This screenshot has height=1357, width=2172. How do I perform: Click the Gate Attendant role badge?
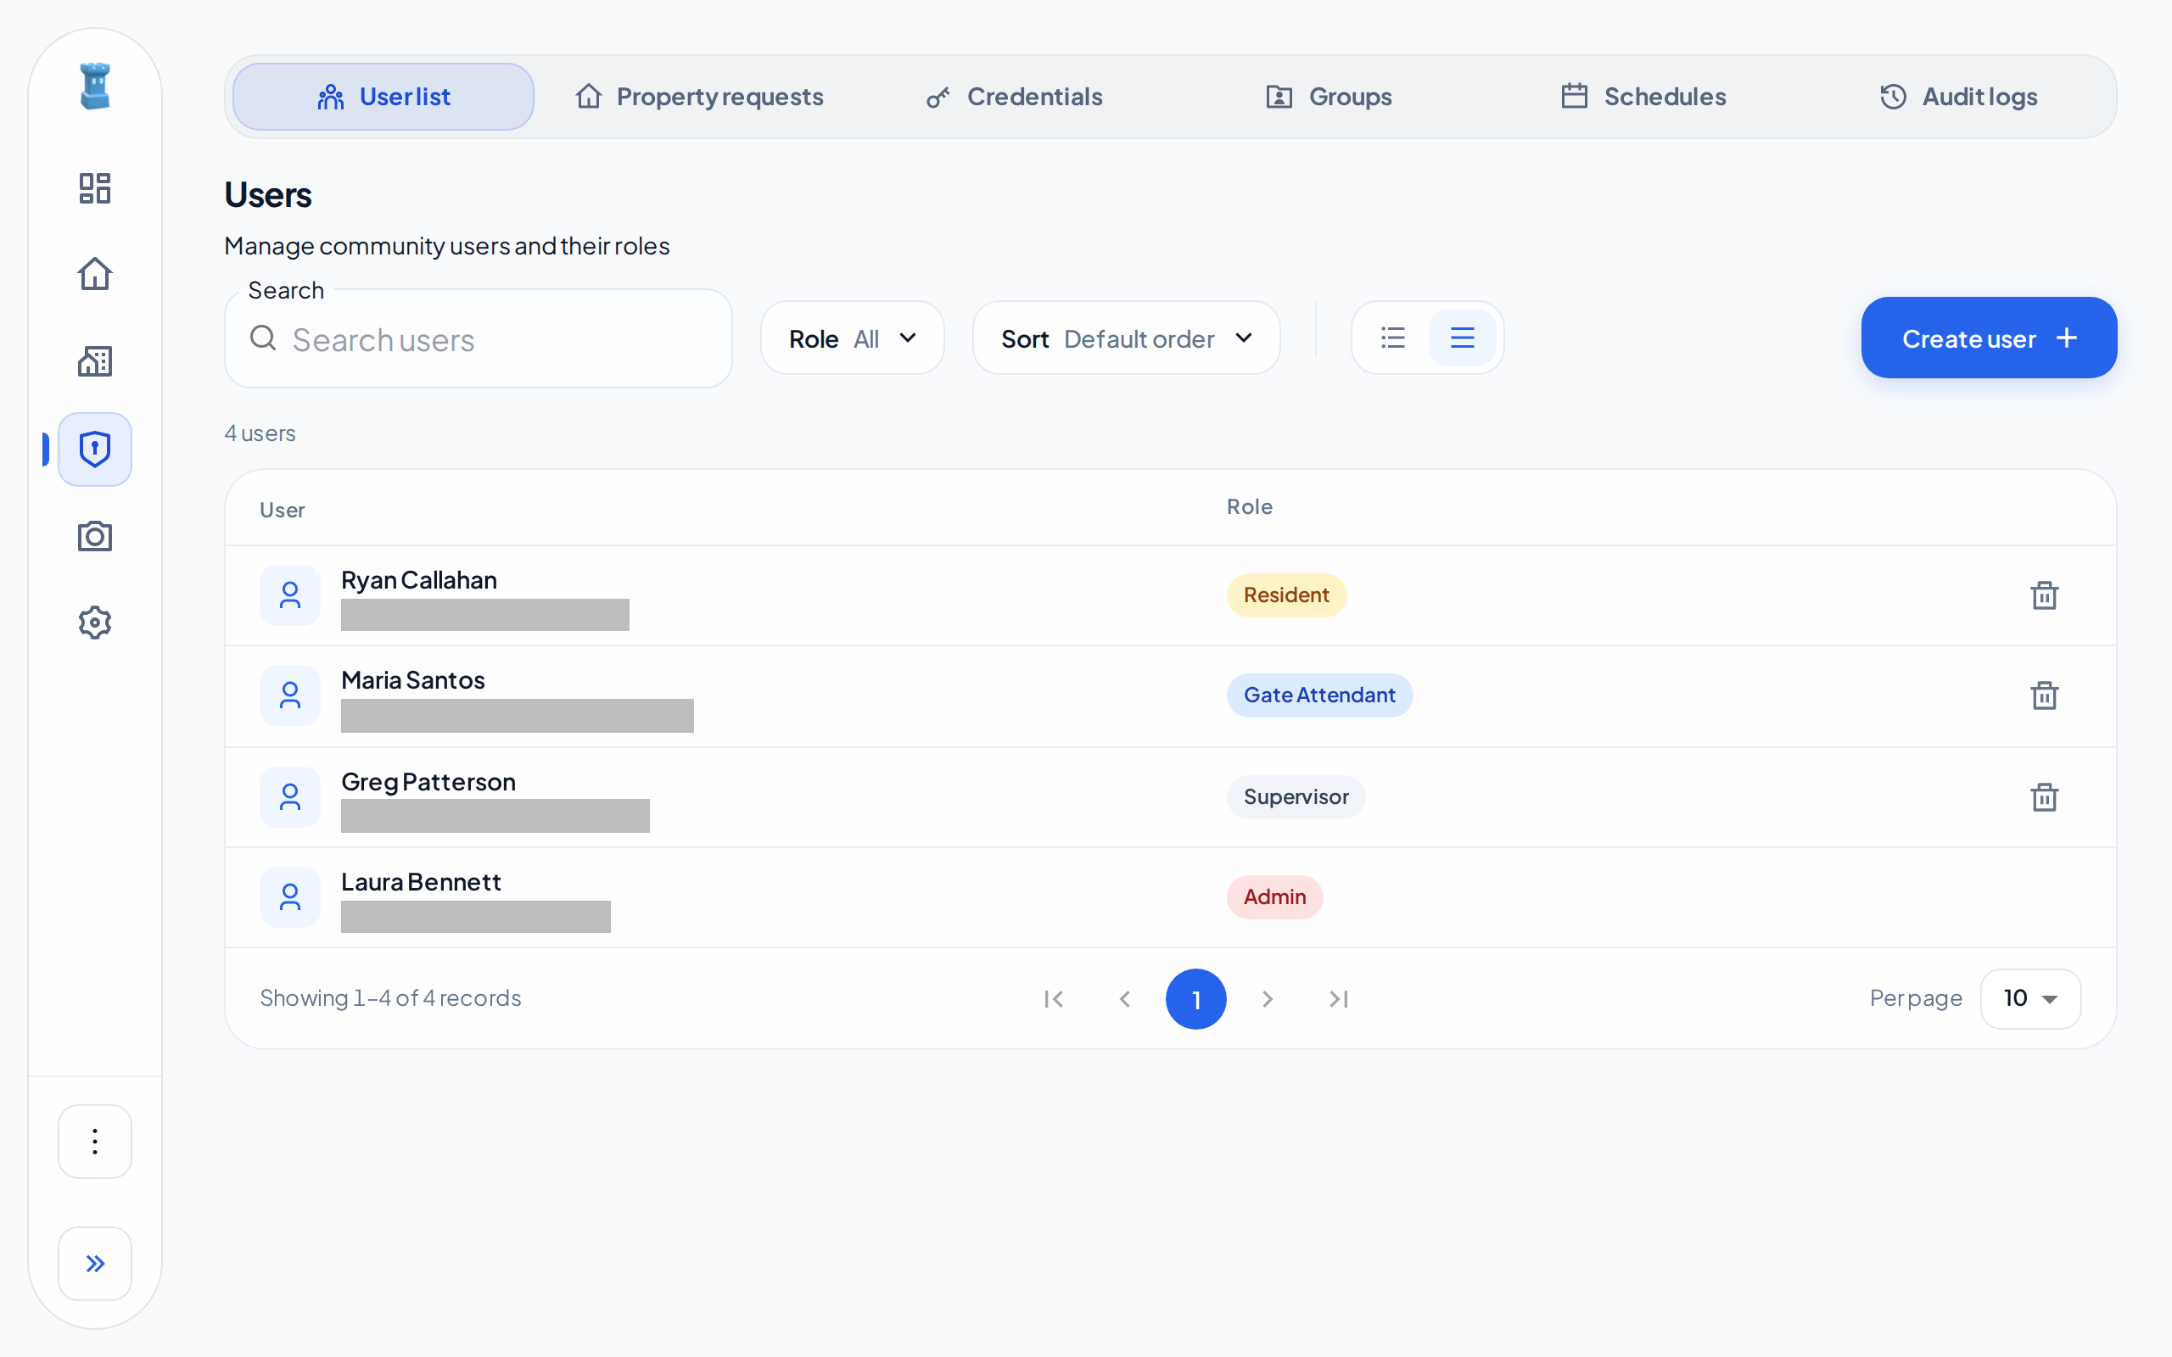[1319, 695]
